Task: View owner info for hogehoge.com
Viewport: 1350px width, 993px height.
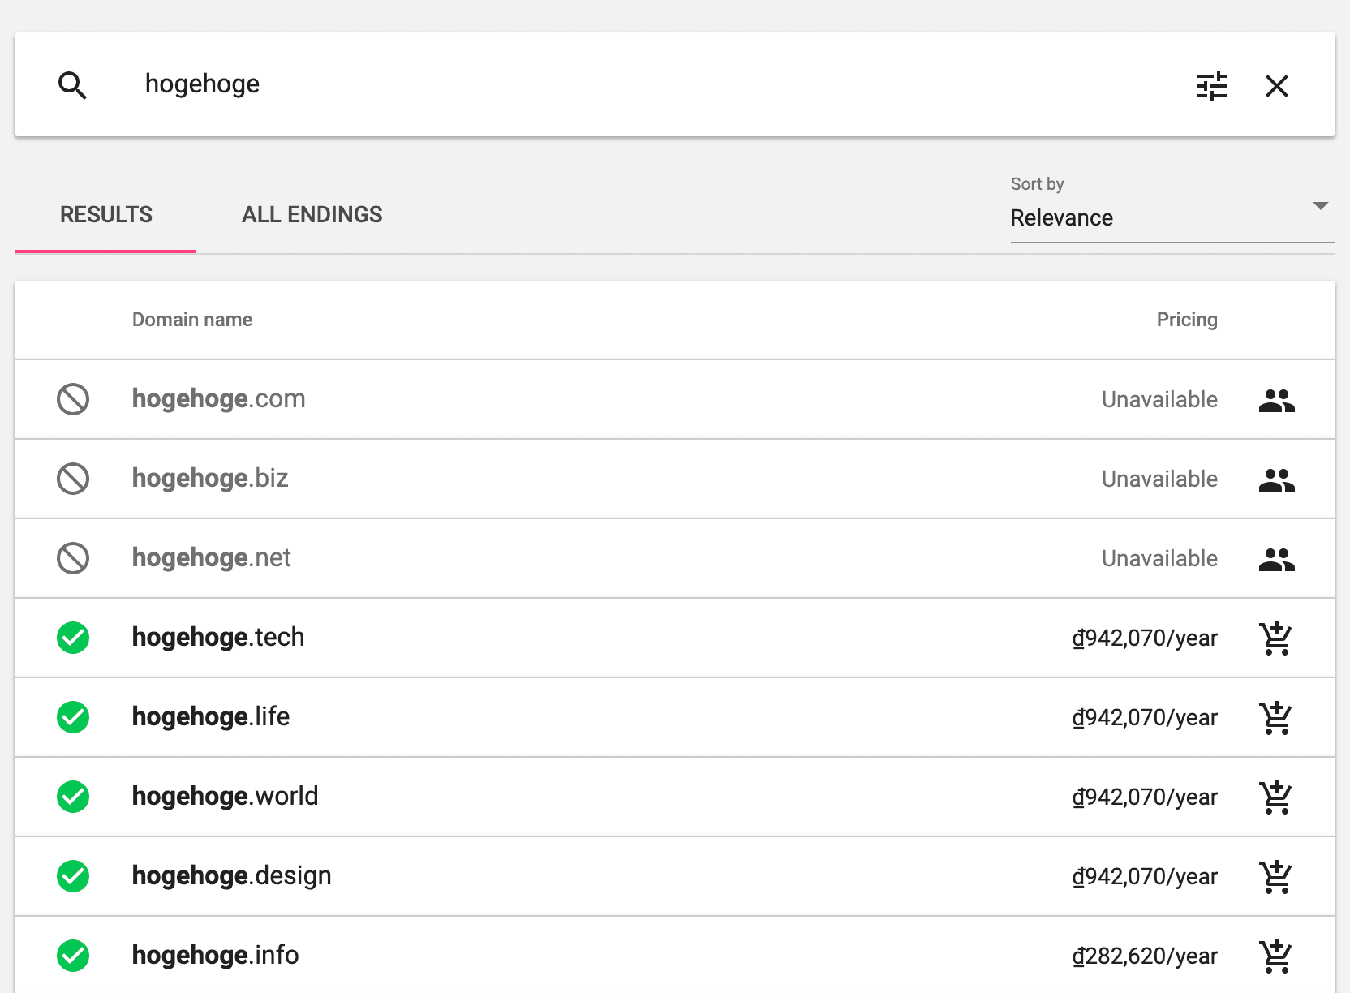Action: point(1276,400)
